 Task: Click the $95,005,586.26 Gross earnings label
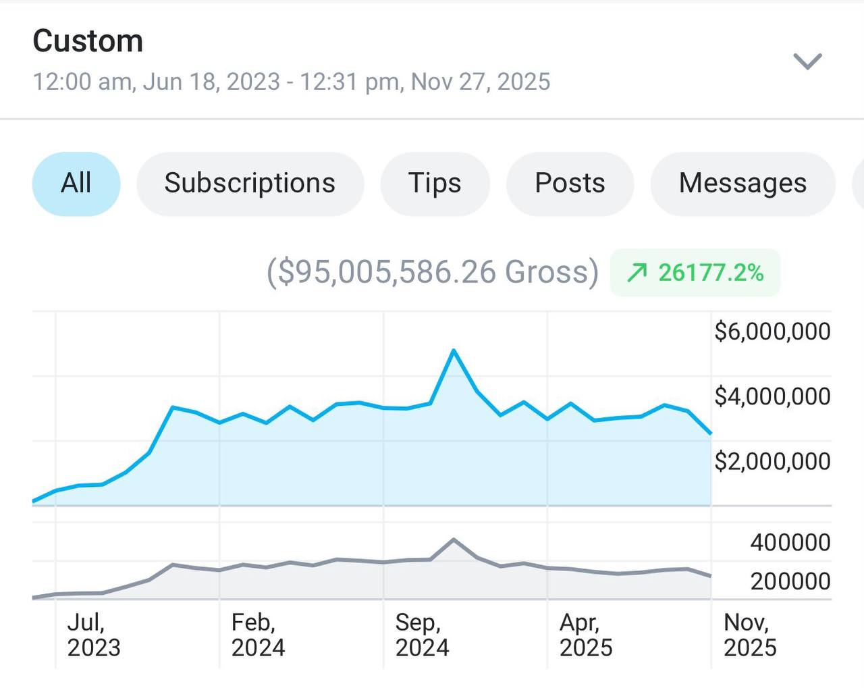coord(432,271)
